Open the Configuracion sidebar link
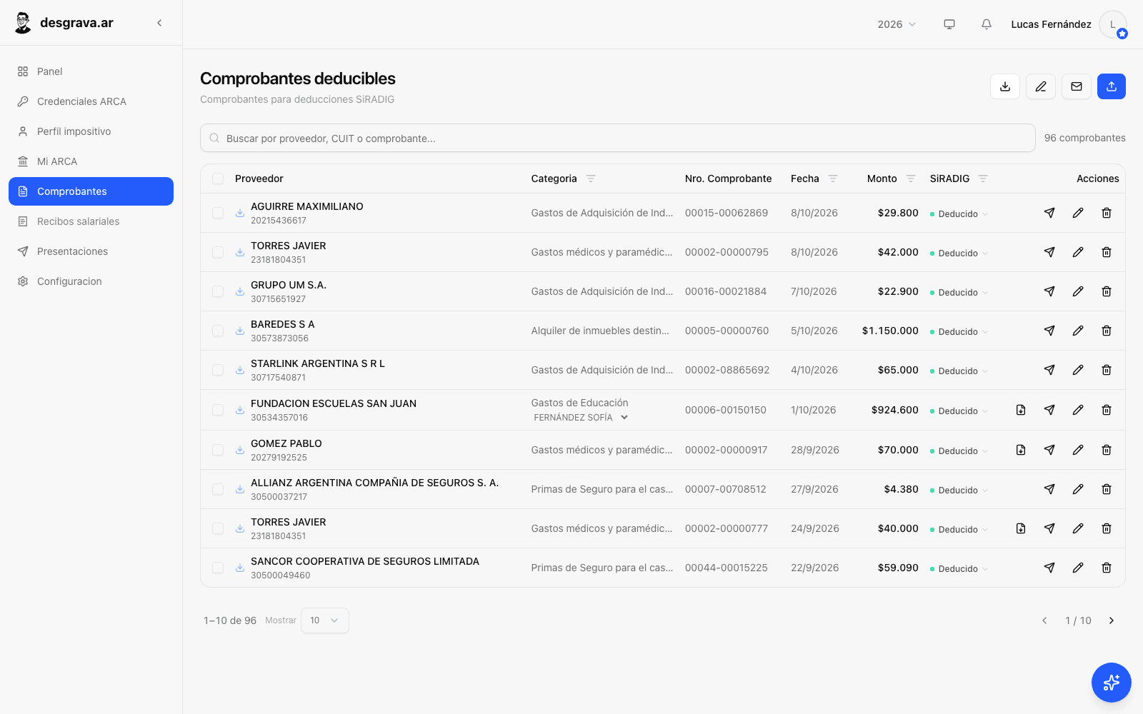This screenshot has width=1143, height=714. tap(91, 281)
